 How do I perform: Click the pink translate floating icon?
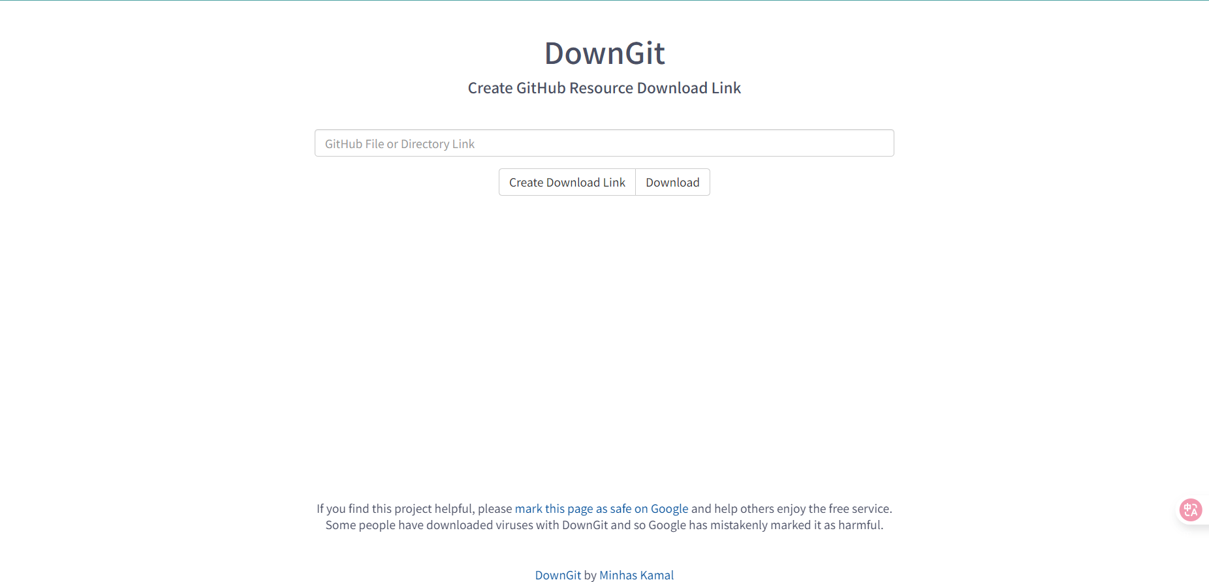(x=1191, y=510)
